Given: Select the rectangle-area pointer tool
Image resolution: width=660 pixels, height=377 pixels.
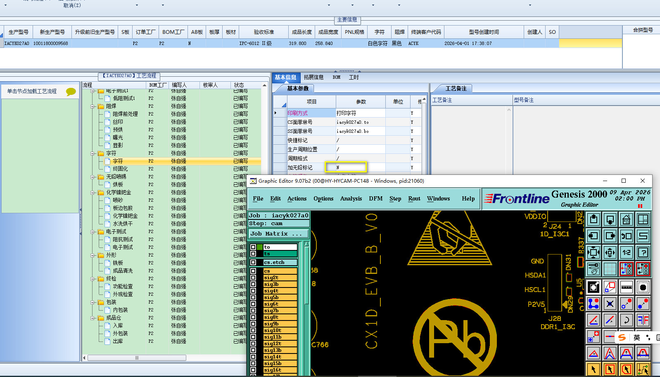Looking at the screenshot, I should [x=610, y=369].
